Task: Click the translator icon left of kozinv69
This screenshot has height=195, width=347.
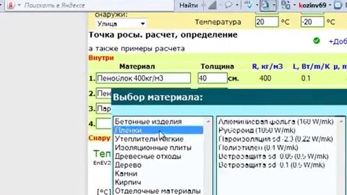Action: click(x=286, y=5)
